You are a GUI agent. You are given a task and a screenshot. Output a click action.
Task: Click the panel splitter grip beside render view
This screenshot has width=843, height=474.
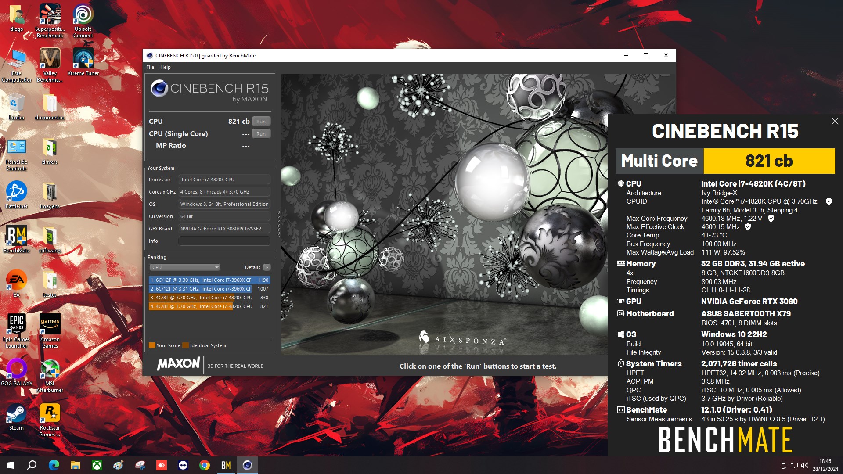pos(278,224)
